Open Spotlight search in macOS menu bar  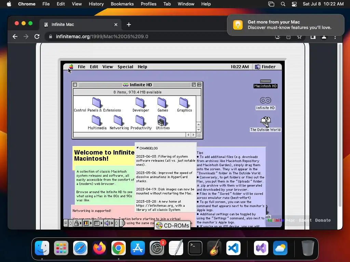tap(283, 4)
